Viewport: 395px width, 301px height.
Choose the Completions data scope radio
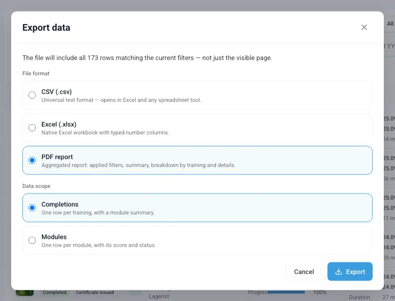coord(32,207)
